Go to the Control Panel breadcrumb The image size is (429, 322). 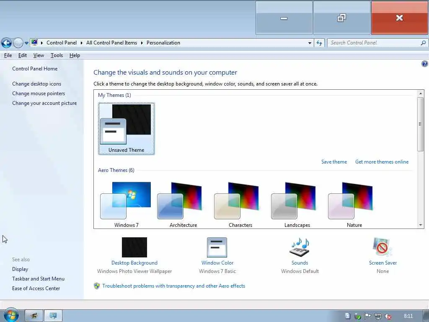point(62,43)
